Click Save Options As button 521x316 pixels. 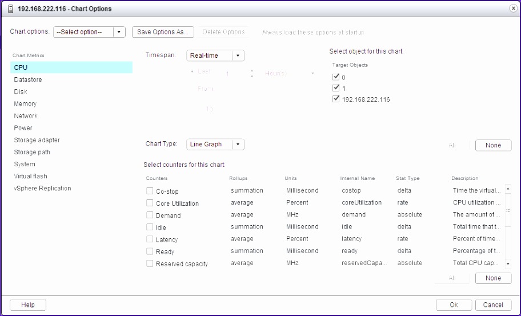click(163, 32)
